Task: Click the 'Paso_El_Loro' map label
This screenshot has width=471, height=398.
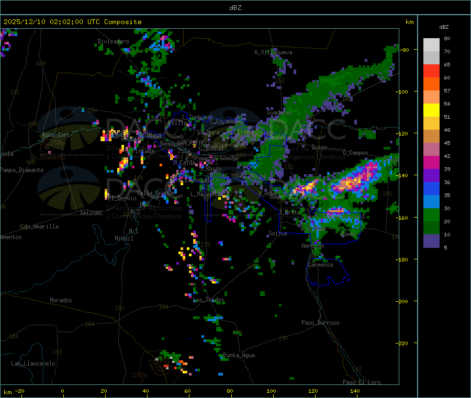Action: pyautogui.click(x=362, y=382)
